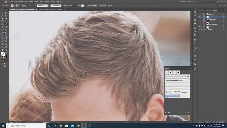Click the graphic Style swatch

point(83,6)
